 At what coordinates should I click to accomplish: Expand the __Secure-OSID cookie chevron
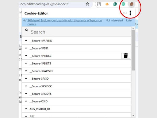point(26,101)
